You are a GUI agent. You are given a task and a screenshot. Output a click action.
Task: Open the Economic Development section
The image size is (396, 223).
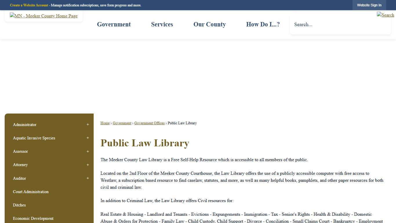[33, 218]
